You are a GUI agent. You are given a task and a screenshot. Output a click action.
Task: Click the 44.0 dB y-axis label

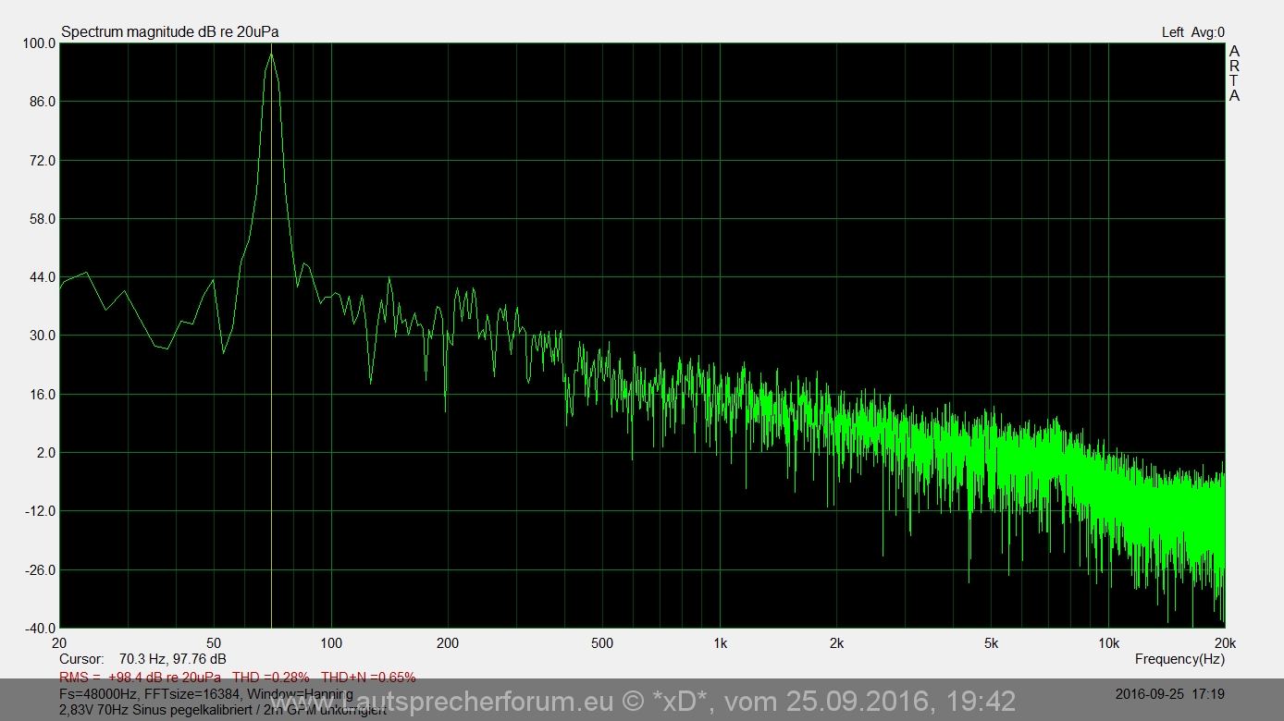point(40,277)
